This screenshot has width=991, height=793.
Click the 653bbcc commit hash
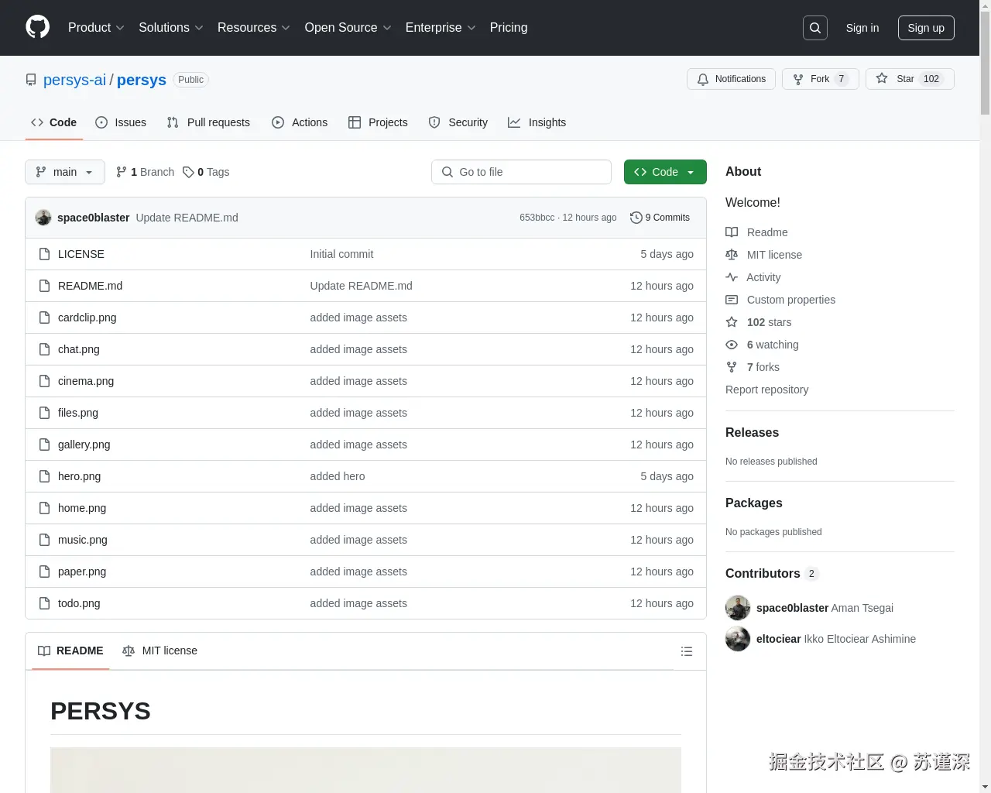[x=537, y=218]
